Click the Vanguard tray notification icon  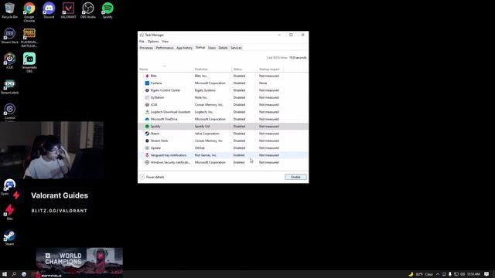point(147,155)
